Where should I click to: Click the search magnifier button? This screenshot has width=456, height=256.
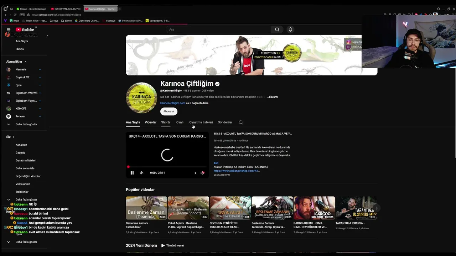(277, 30)
